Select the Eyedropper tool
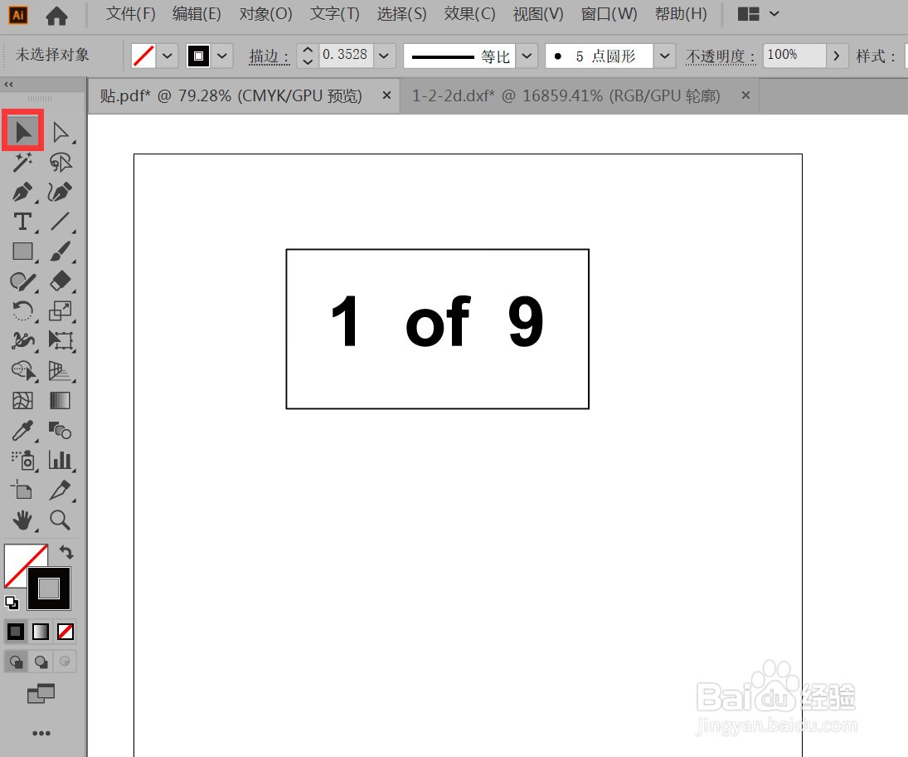908x757 pixels. click(x=23, y=431)
